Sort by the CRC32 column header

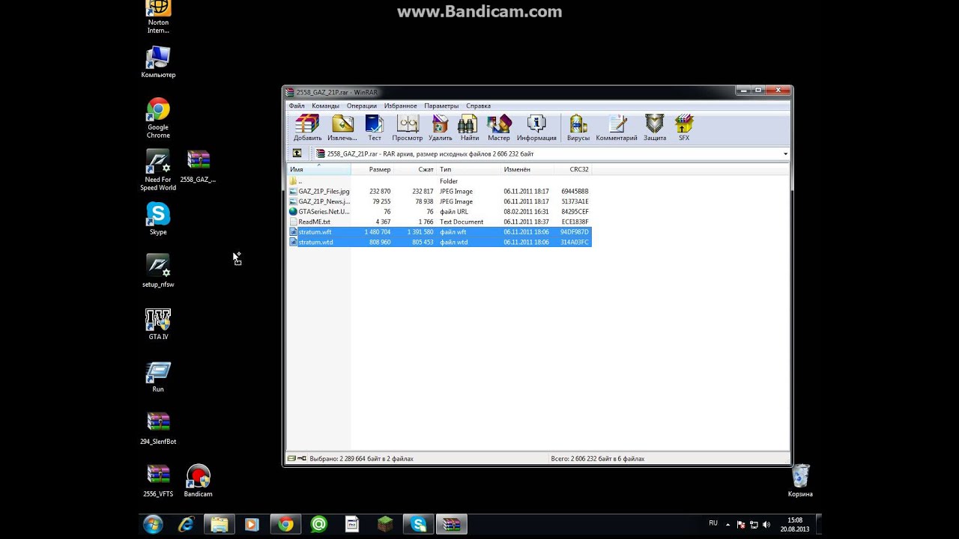574,170
